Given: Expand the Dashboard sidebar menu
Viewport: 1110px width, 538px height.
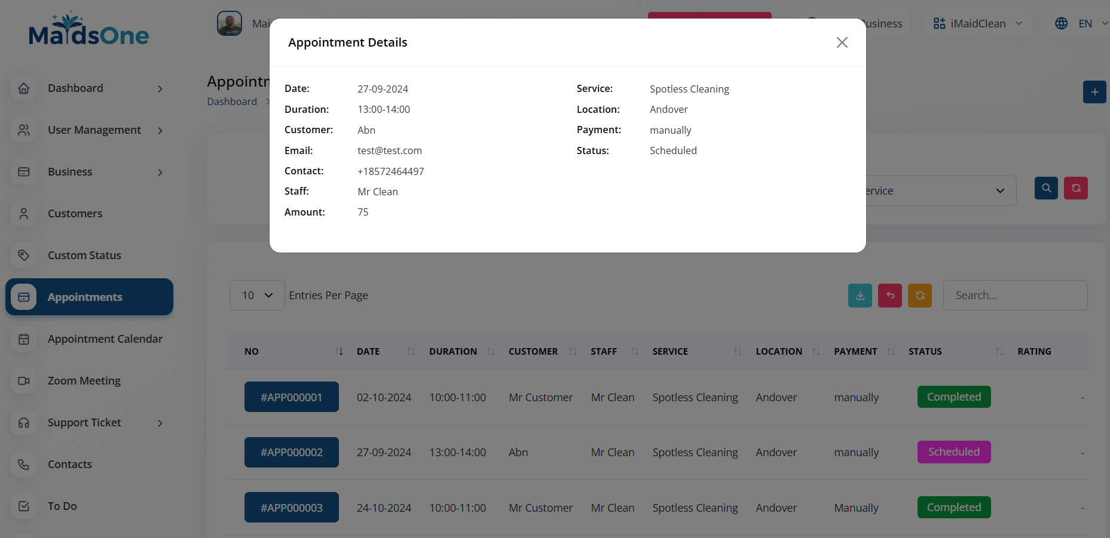Looking at the screenshot, I should click(x=90, y=88).
